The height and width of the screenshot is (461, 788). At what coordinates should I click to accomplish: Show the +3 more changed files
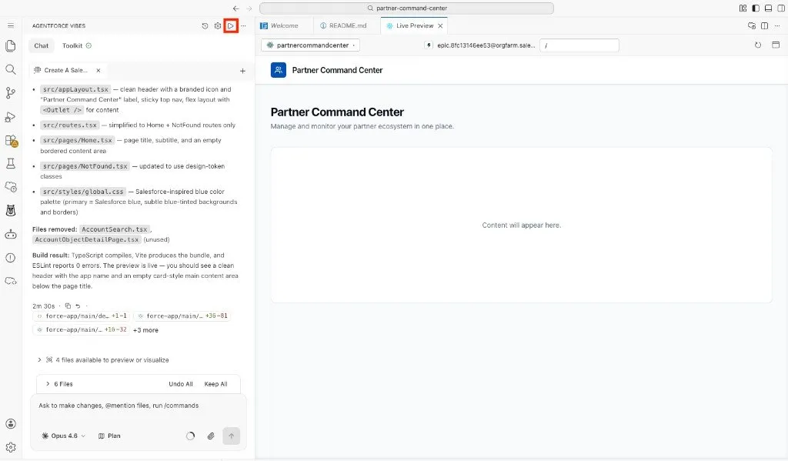(x=145, y=330)
